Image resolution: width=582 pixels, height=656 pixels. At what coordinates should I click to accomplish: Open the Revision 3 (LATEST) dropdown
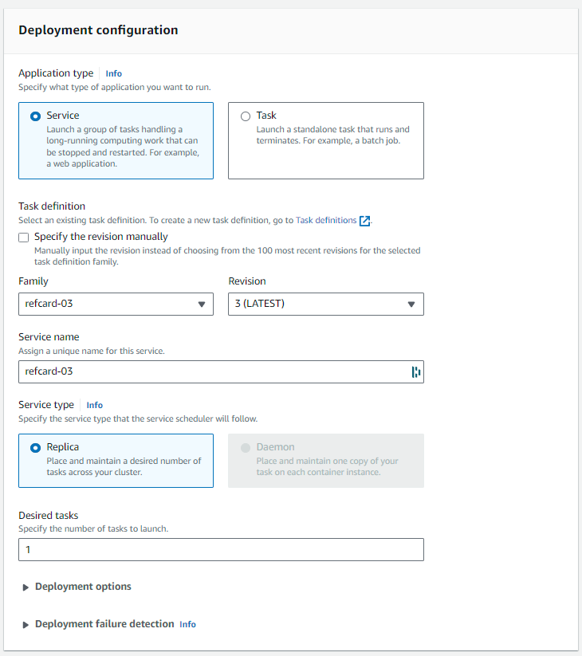(325, 304)
